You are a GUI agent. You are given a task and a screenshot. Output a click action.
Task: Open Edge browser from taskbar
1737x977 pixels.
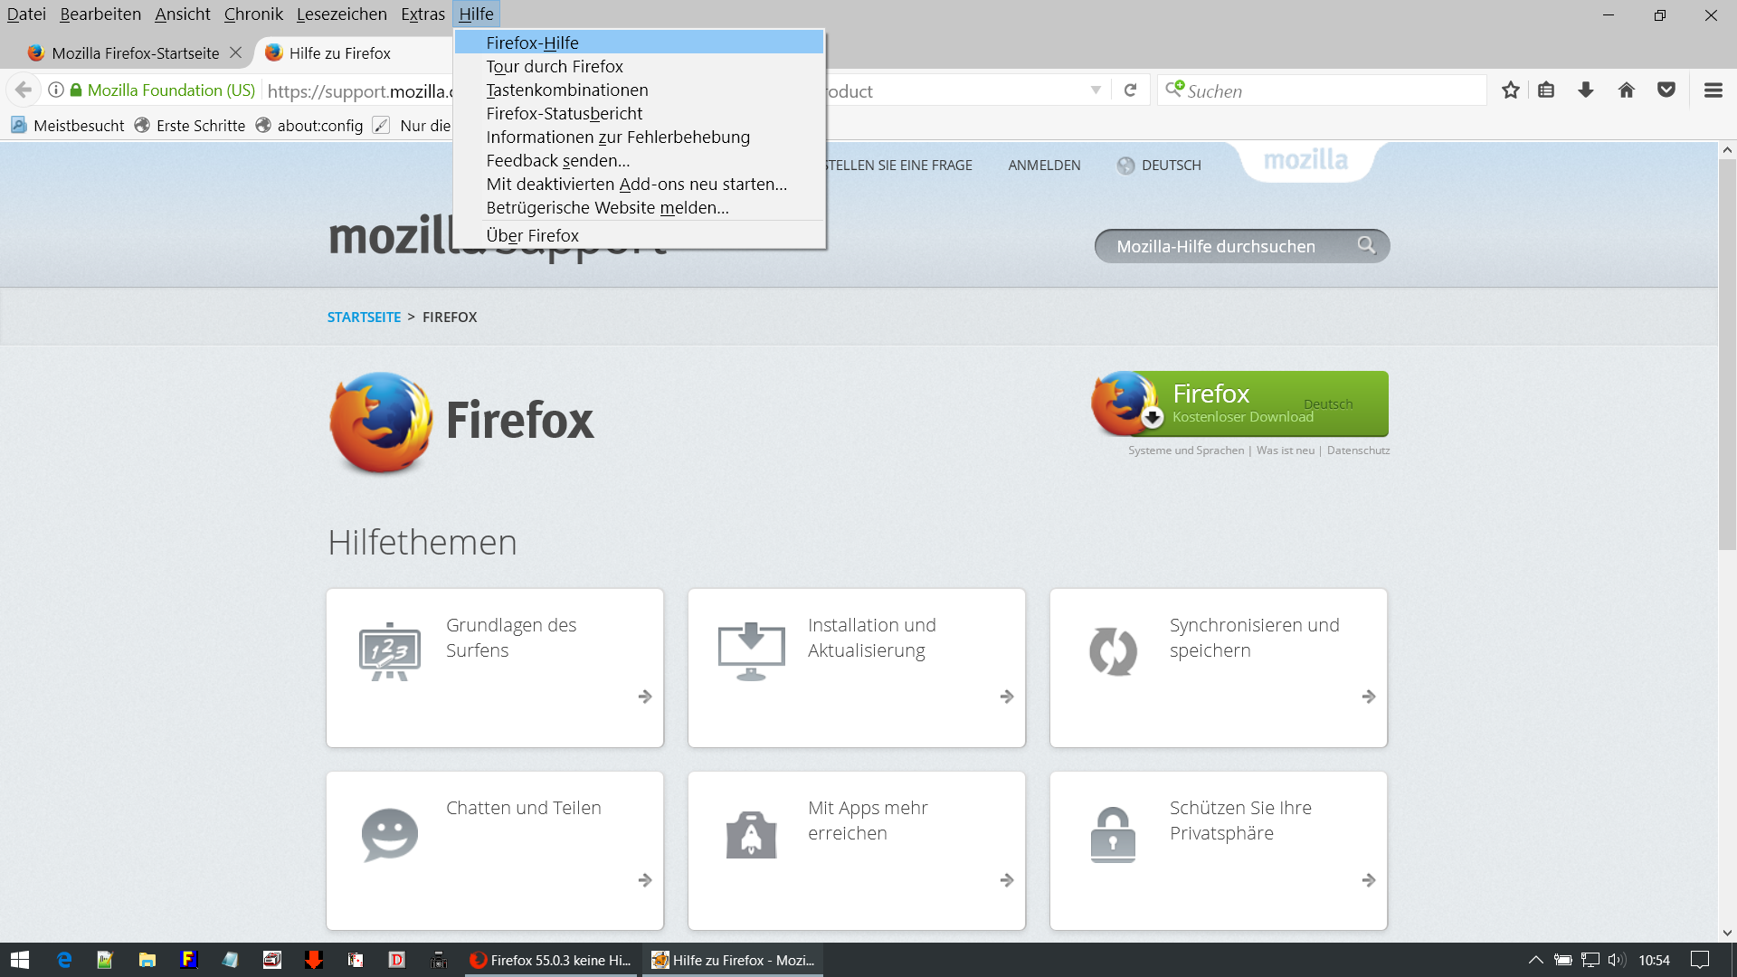(x=64, y=960)
